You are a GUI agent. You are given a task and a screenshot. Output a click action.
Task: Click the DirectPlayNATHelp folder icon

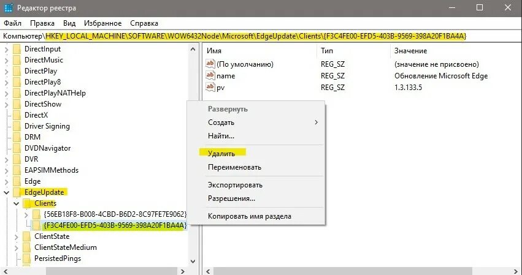[17, 93]
